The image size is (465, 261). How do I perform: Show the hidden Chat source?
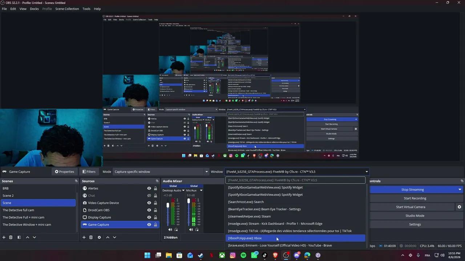[149, 196]
